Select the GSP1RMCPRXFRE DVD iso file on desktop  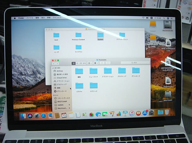168,64
